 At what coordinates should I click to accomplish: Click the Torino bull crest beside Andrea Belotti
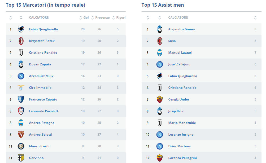21,135
